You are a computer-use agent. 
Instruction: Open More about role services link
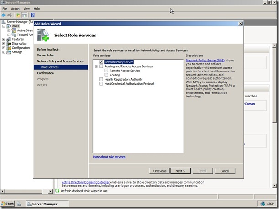[109, 157]
